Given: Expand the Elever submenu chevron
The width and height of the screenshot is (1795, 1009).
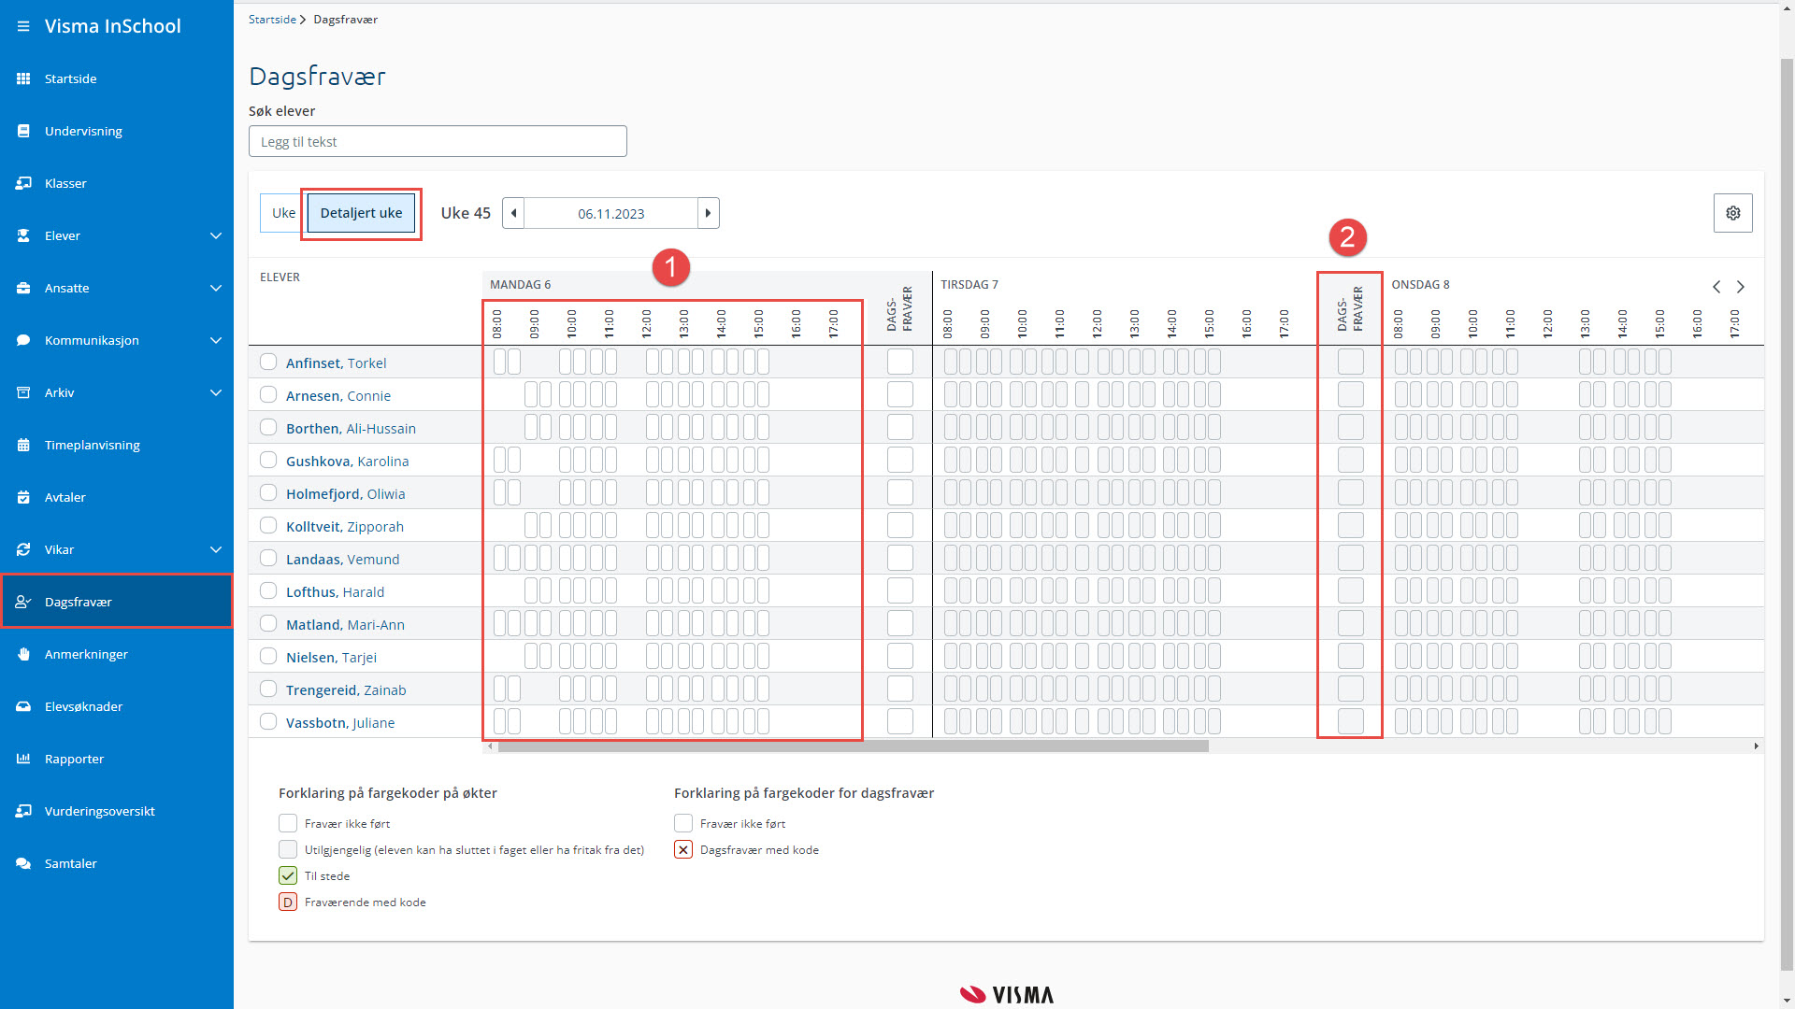Looking at the screenshot, I should pyautogui.click(x=216, y=235).
